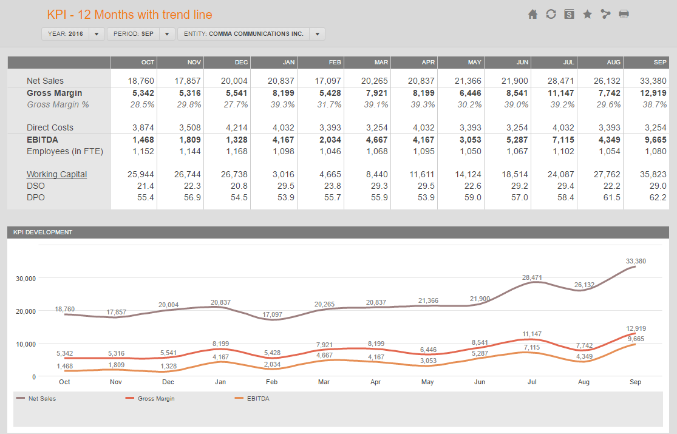Print the report using printer icon
This screenshot has height=434, width=677.
coord(624,14)
